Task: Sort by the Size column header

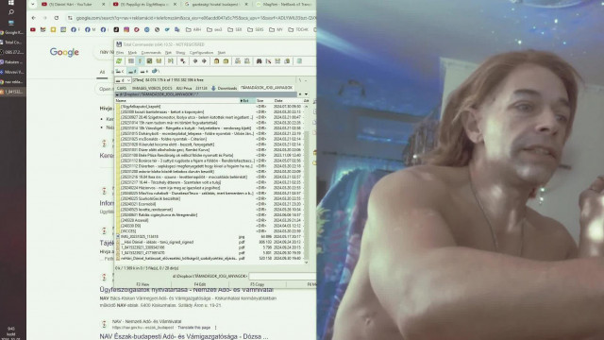Action: [x=263, y=101]
